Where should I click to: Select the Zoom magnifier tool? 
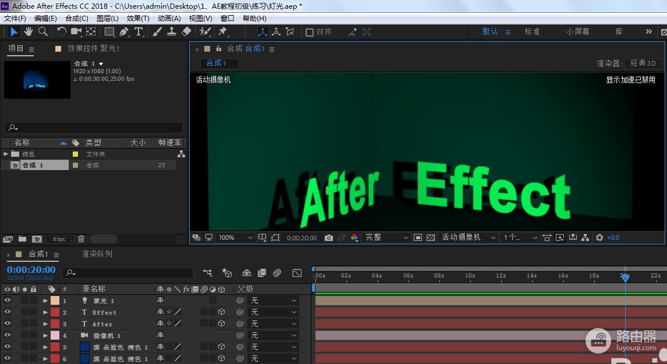43,32
